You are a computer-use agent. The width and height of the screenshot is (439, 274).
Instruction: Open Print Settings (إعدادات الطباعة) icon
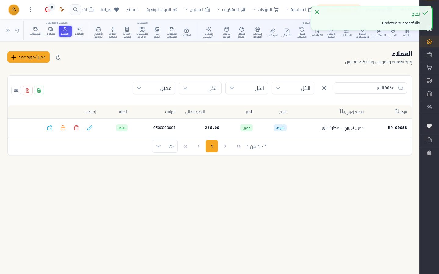pos(257,32)
